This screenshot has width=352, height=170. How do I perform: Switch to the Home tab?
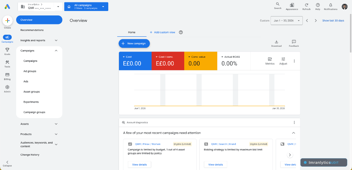[x=132, y=32]
